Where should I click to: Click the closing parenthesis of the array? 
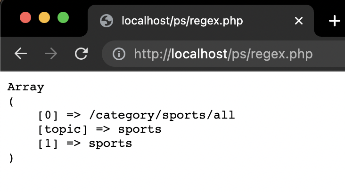(11, 158)
